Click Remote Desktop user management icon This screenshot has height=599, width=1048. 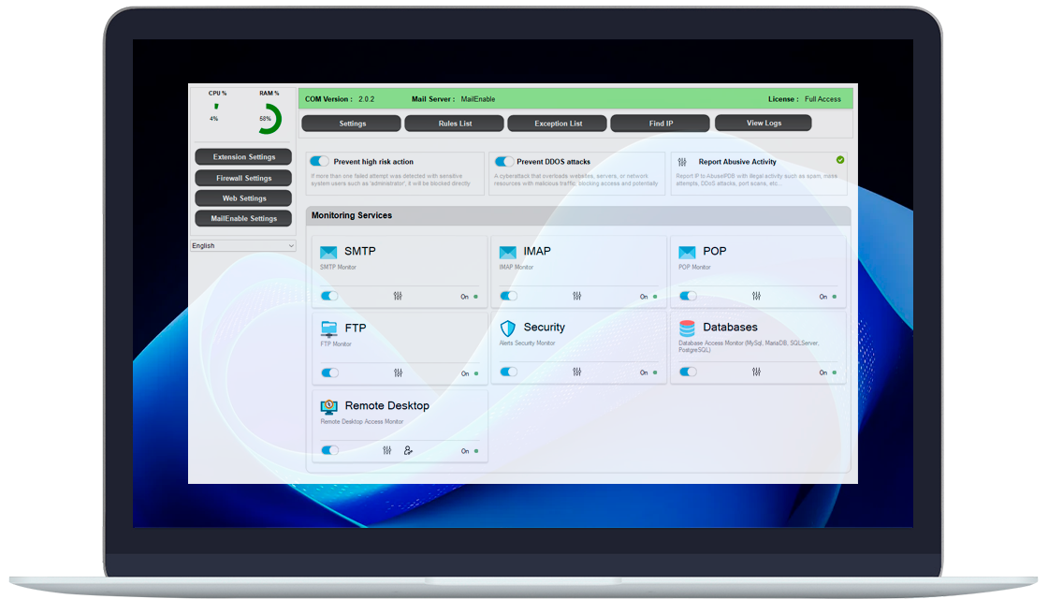coord(408,450)
